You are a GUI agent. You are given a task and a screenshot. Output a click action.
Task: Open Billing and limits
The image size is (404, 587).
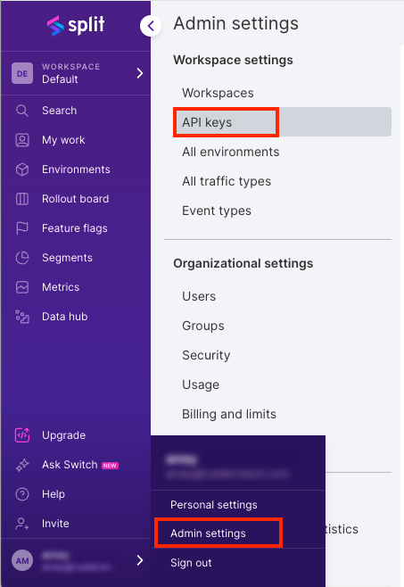tap(229, 414)
